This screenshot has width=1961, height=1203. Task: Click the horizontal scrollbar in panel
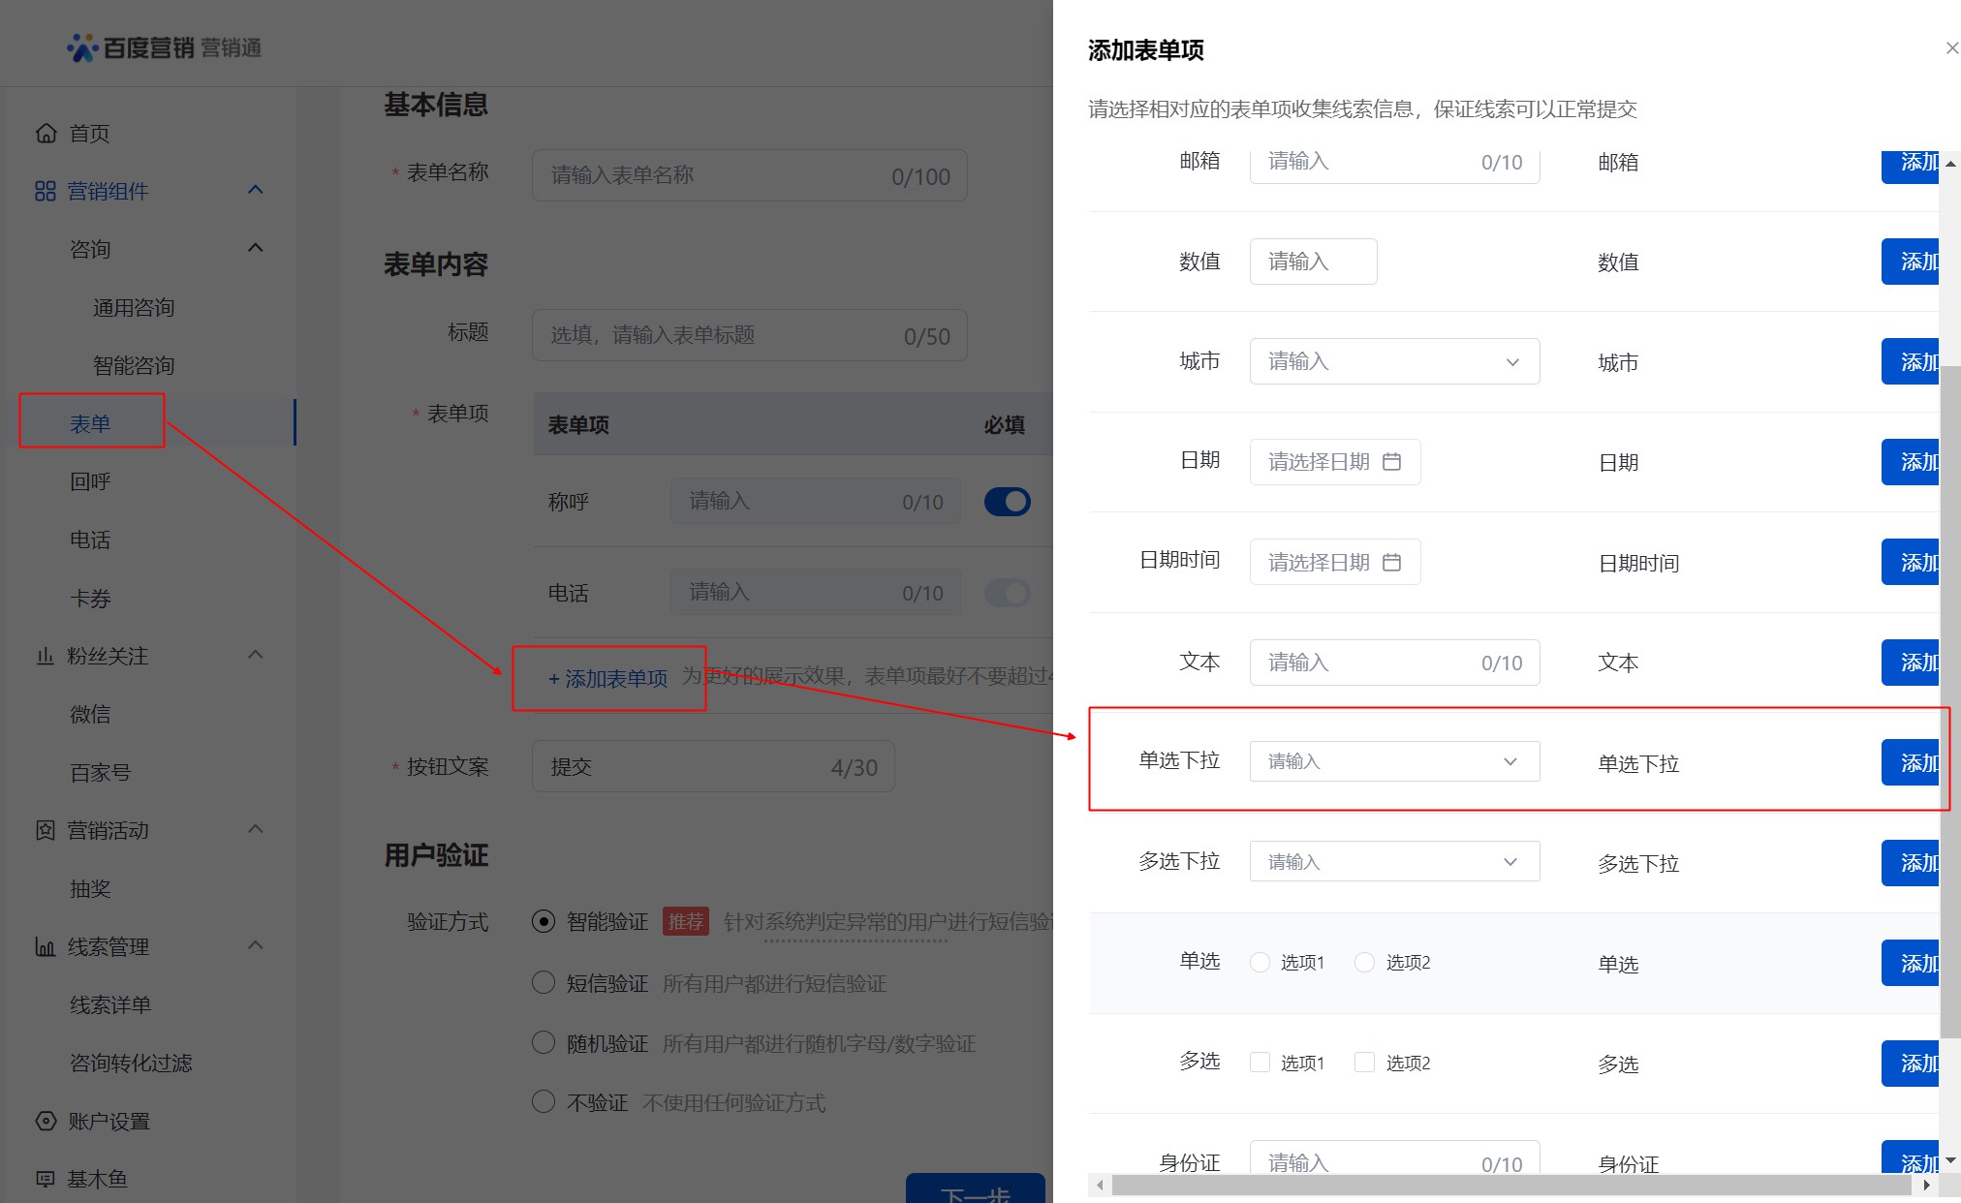coord(1510,1186)
